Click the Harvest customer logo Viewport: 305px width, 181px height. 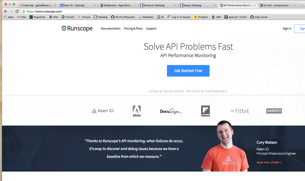tap(274, 111)
